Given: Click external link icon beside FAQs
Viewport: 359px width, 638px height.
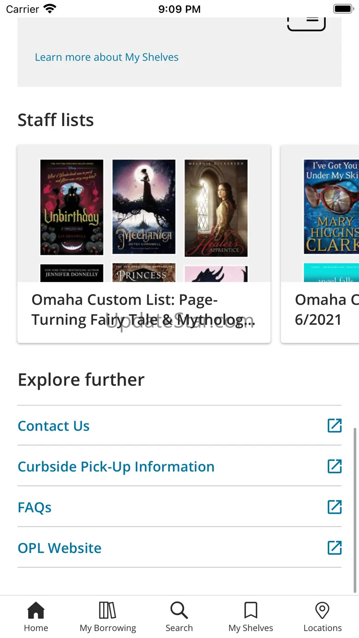Looking at the screenshot, I should (x=335, y=507).
